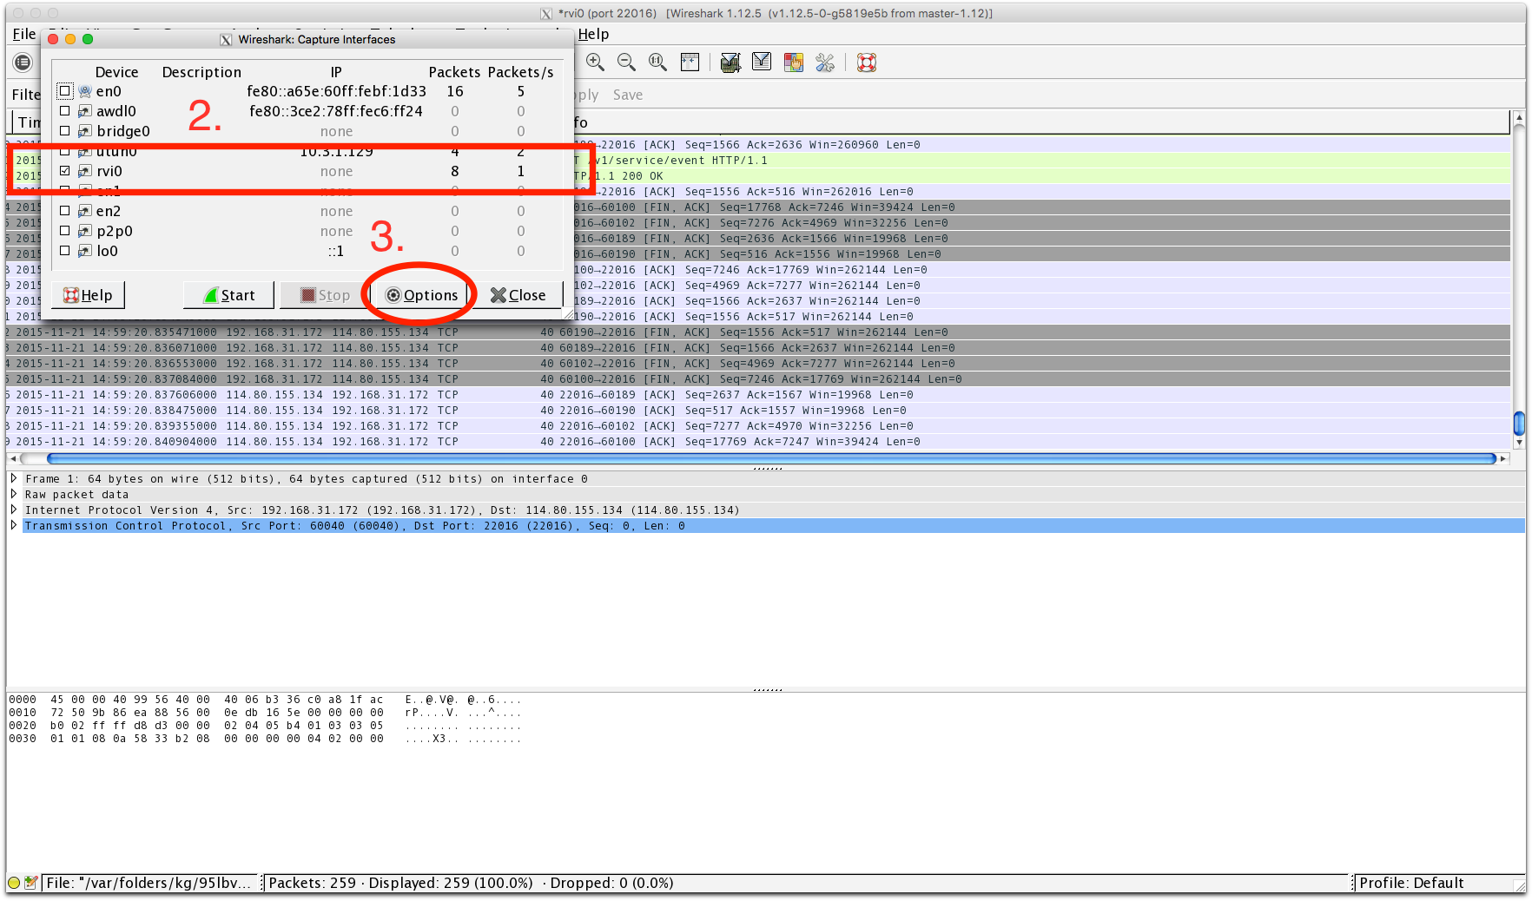This screenshot has height=901, width=1532.
Task: Expand the Raw packet data row
Action: [14, 495]
